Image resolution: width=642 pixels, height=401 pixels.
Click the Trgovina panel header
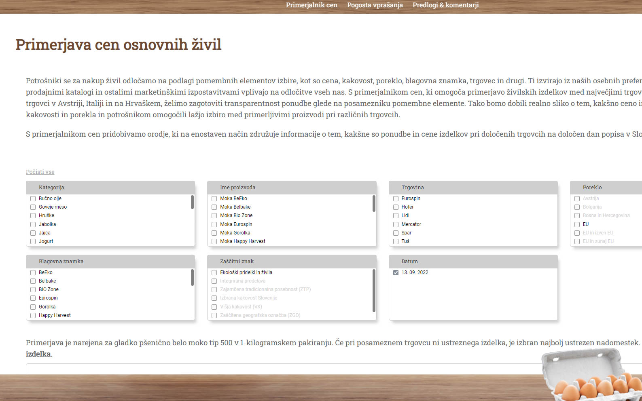point(473,188)
